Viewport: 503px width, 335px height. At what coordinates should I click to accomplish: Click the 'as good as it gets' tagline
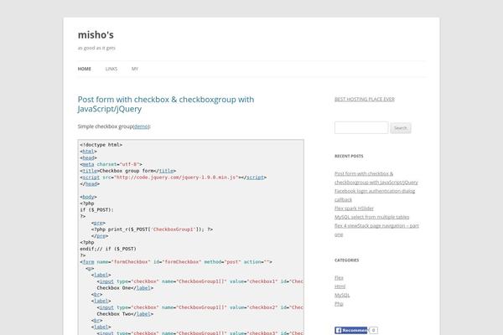click(x=96, y=48)
